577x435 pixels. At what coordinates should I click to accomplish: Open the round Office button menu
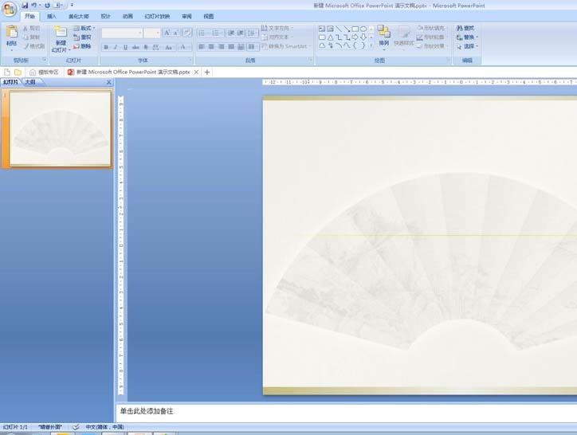pyautogui.click(x=9, y=9)
